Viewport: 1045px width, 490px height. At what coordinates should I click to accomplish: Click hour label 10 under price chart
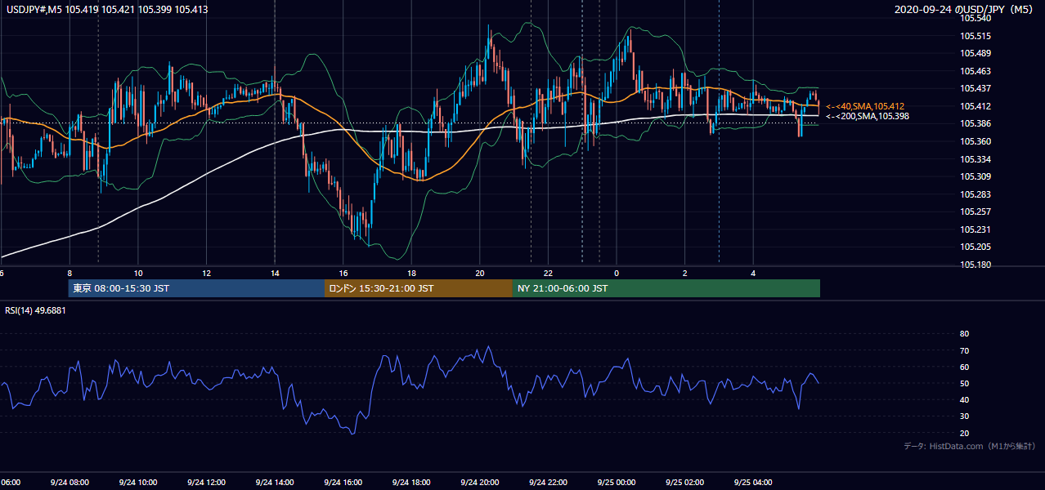(x=138, y=274)
